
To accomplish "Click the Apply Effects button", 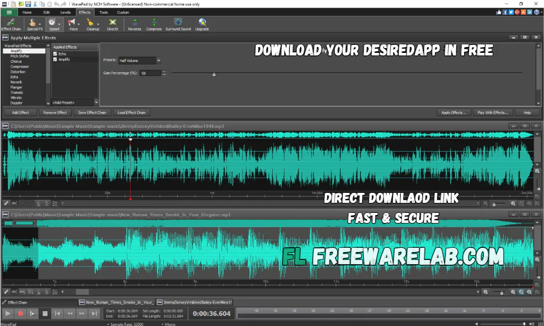I will [x=454, y=113].
